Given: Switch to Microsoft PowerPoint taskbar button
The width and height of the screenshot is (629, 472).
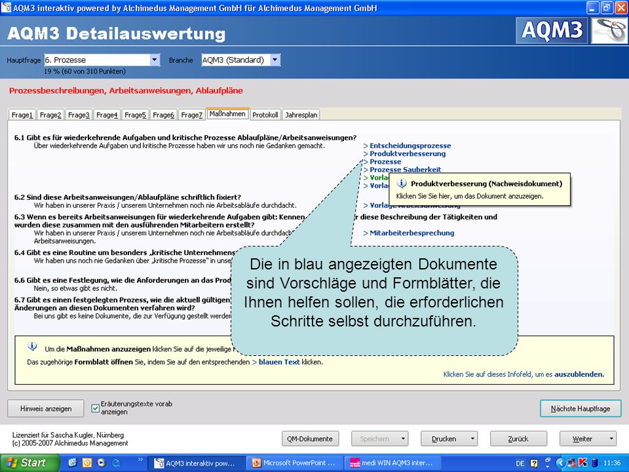Looking at the screenshot, I should [294, 463].
